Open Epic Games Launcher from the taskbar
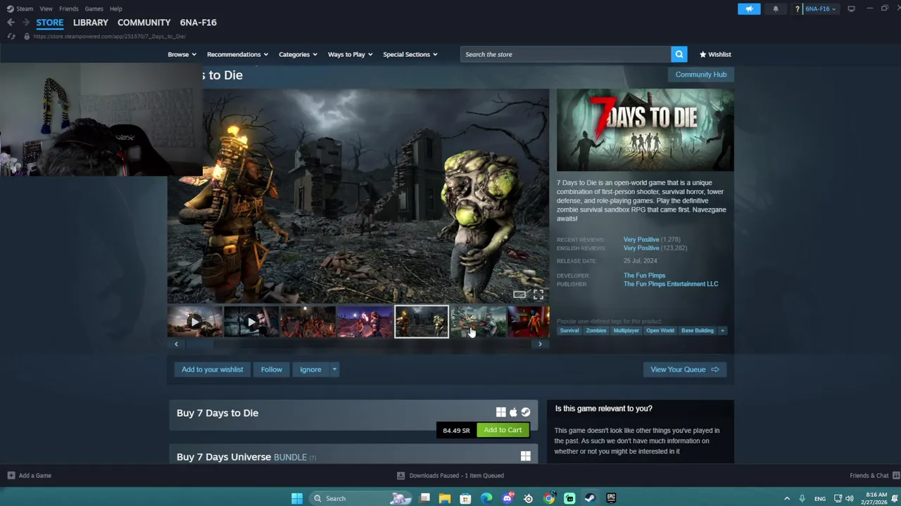The width and height of the screenshot is (901, 506). (x=611, y=498)
